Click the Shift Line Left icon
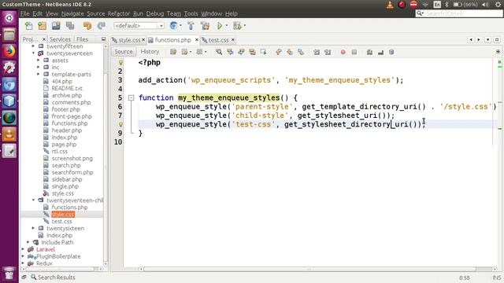The image size is (504, 283). [x=317, y=52]
